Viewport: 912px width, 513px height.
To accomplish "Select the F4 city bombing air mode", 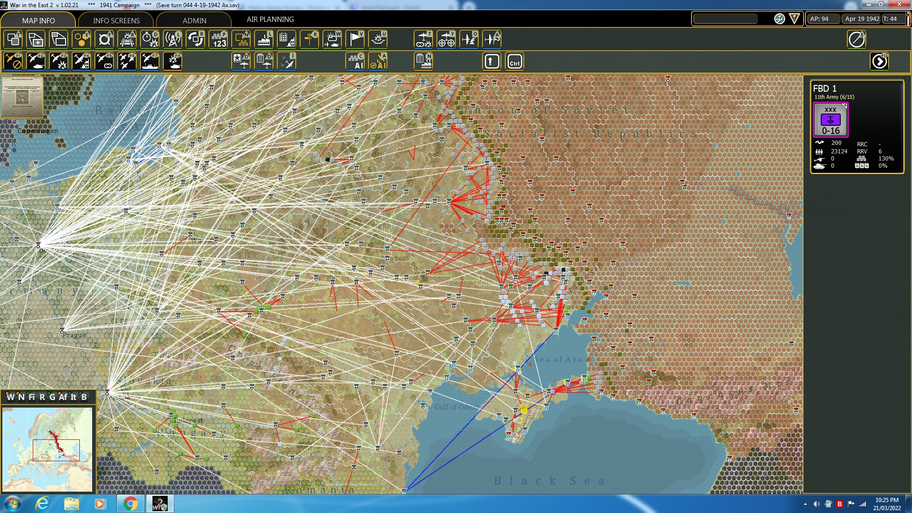I will (x=81, y=62).
